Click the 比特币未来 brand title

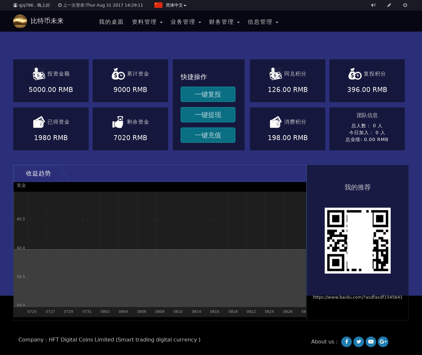coord(47,21)
